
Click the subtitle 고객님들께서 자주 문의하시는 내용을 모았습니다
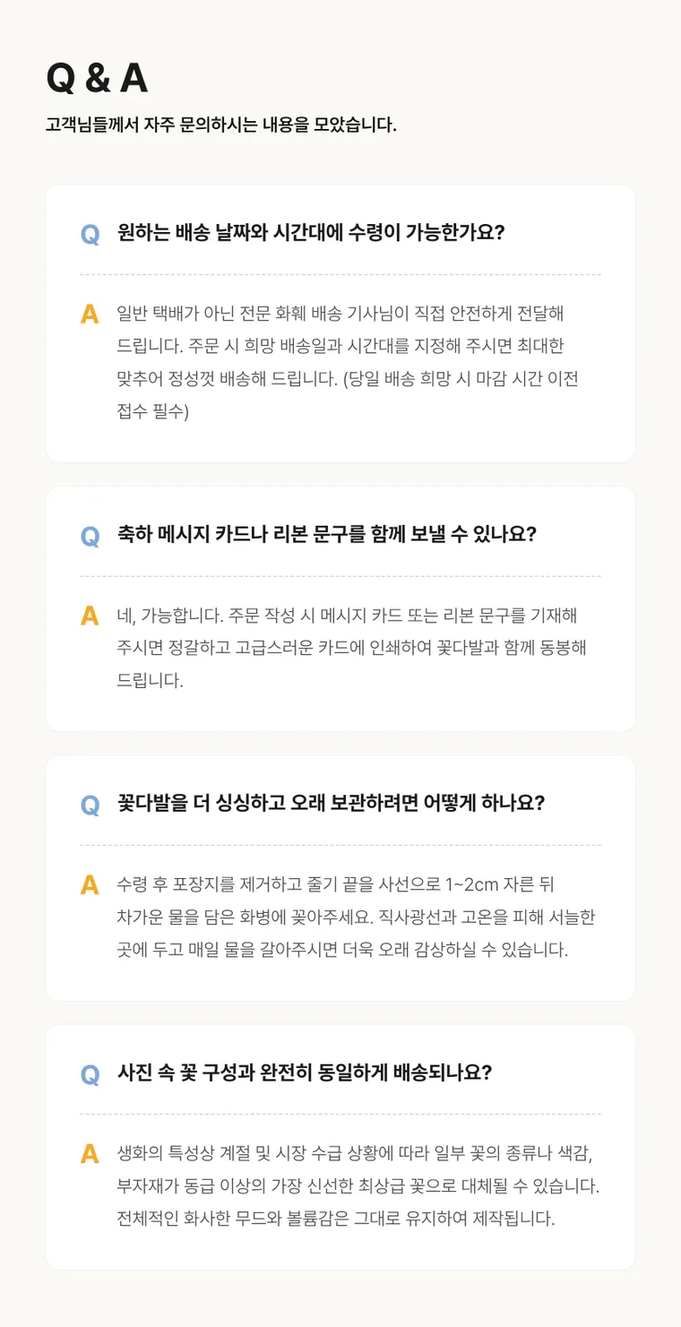(x=221, y=125)
